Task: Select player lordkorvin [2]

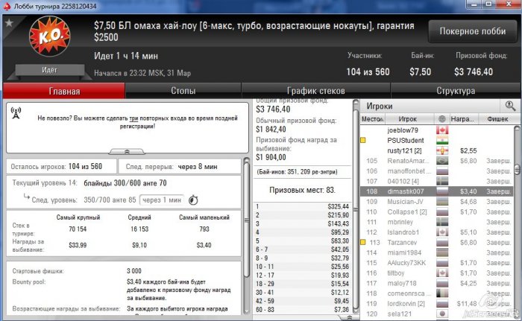Action: (436, 304)
